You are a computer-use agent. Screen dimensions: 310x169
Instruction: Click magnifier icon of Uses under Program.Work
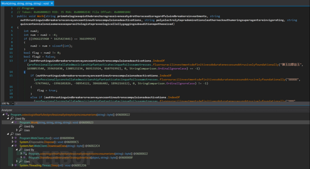click(x=21, y=130)
